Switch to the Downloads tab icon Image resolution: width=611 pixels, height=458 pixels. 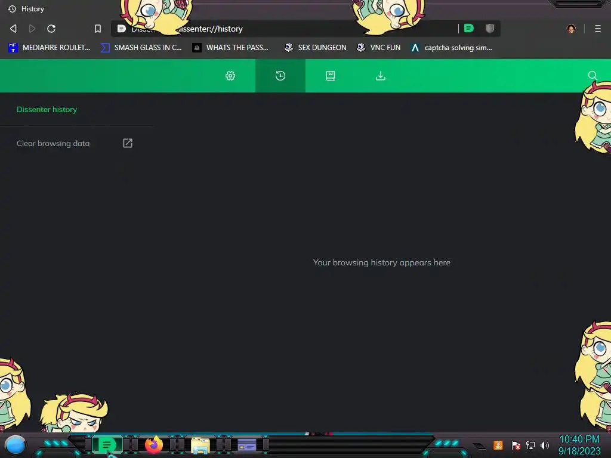point(381,76)
